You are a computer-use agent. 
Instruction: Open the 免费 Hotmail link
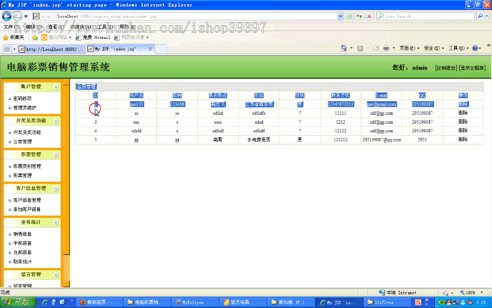click(93, 37)
